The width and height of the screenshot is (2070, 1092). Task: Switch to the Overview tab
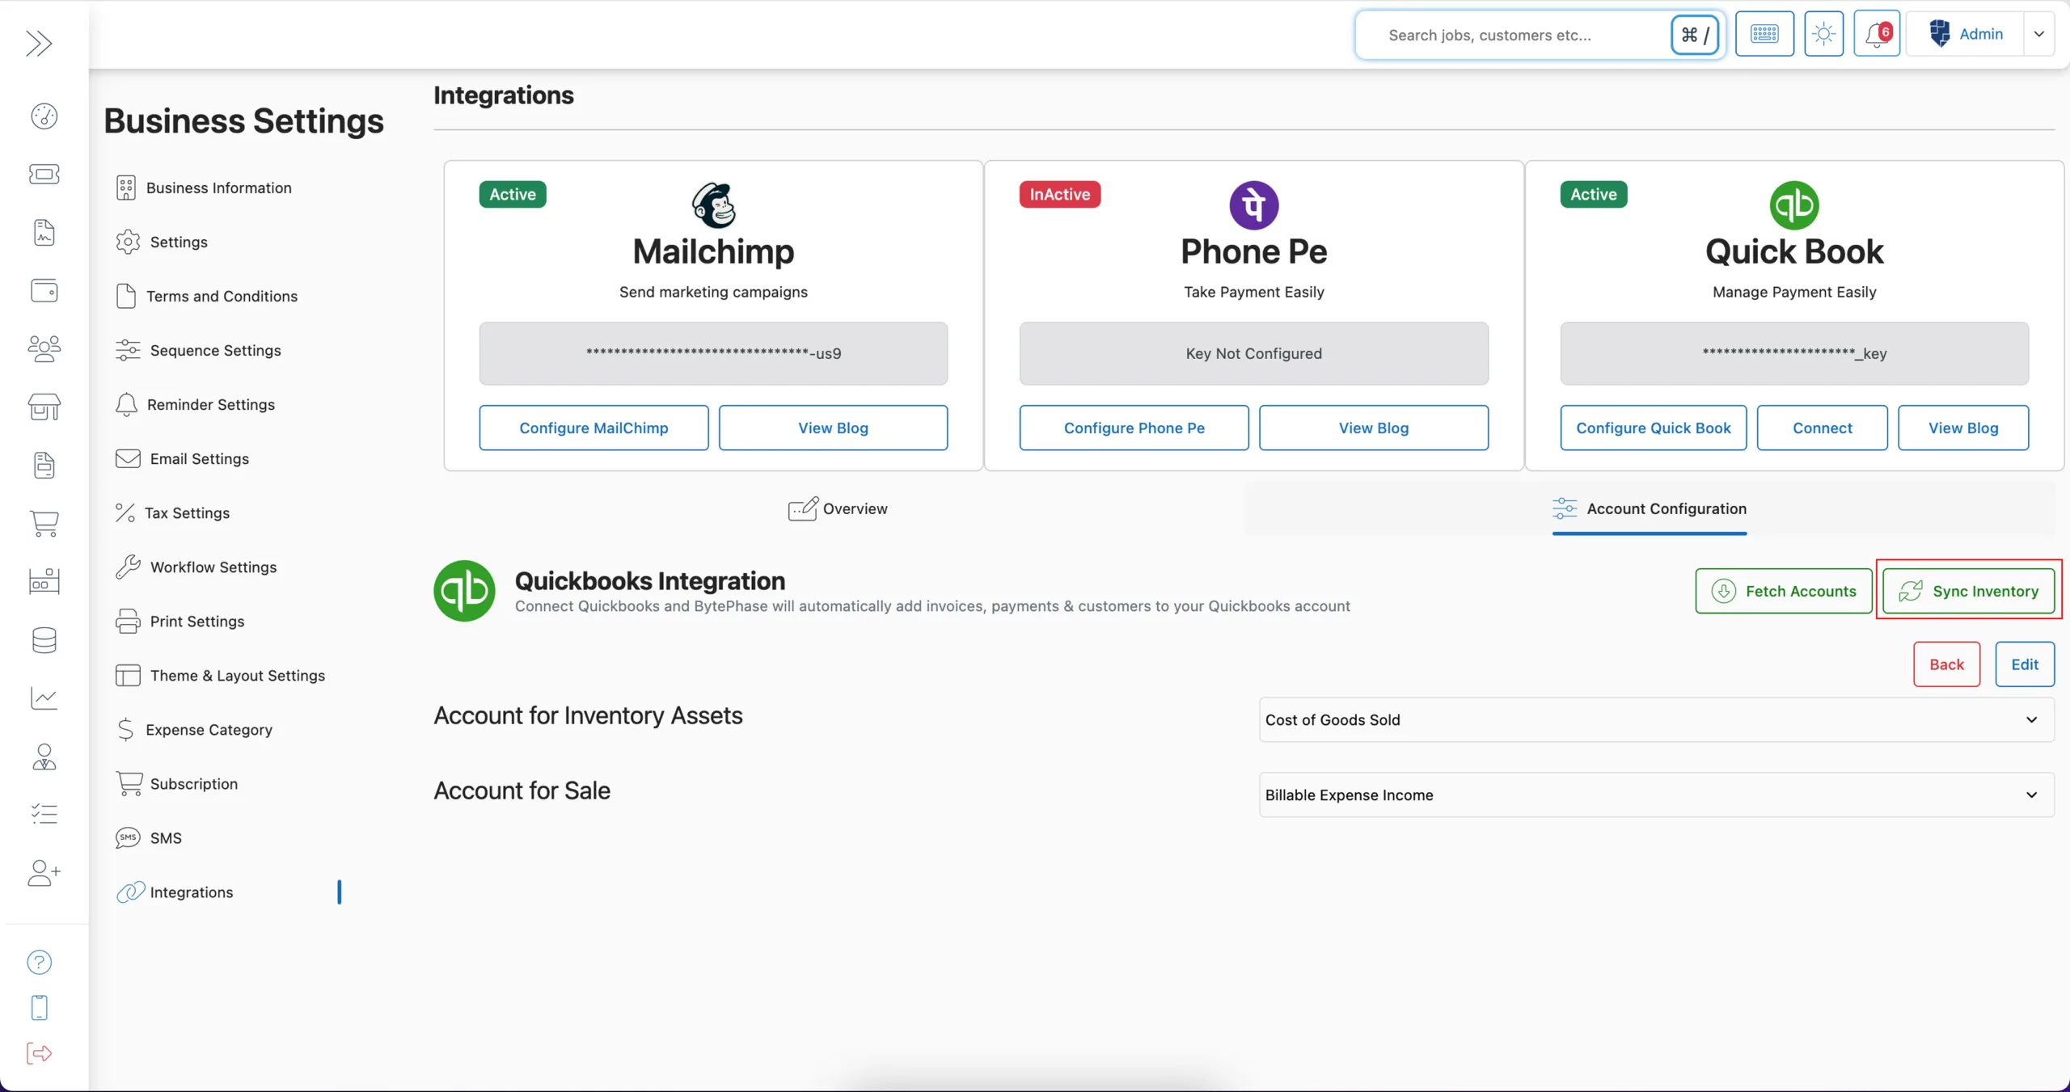838,508
